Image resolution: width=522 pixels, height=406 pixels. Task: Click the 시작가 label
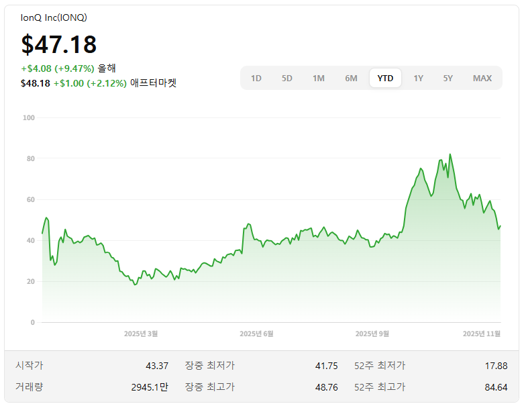pos(30,365)
